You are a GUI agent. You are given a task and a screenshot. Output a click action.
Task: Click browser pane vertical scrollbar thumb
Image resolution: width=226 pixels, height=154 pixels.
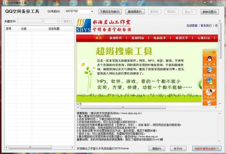220,41
